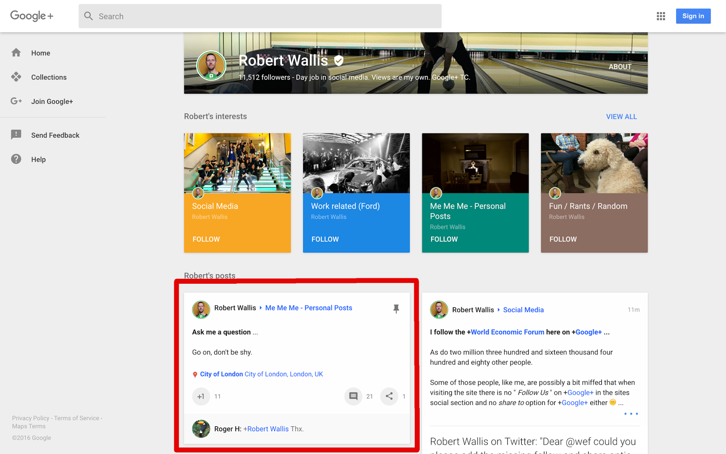Click author avatar on Social Media post
The width and height of the screenshot is (726, 454).
[439, 309]
